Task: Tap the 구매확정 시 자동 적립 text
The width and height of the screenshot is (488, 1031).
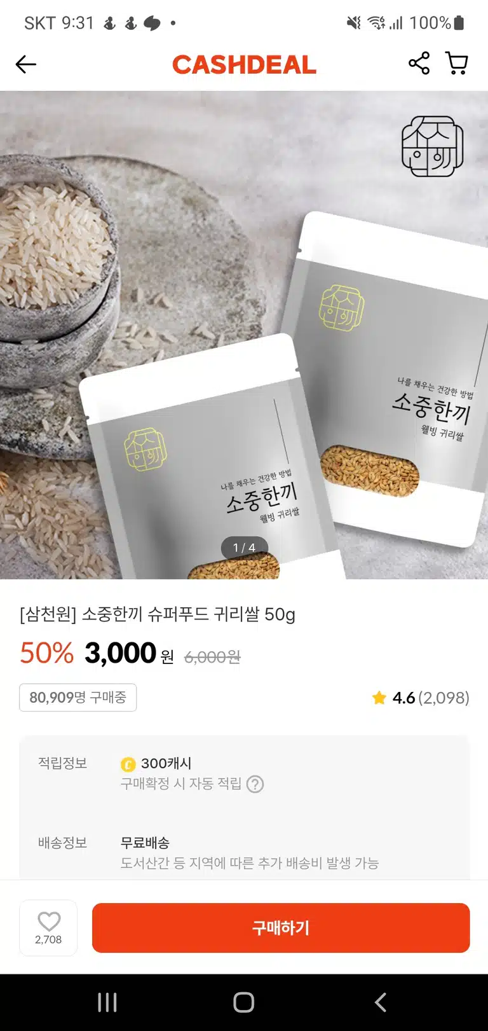Action: coord(181,784)
